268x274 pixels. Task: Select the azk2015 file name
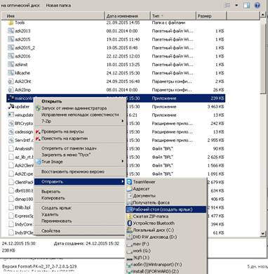pyautogui.click(x=22, y=39)
